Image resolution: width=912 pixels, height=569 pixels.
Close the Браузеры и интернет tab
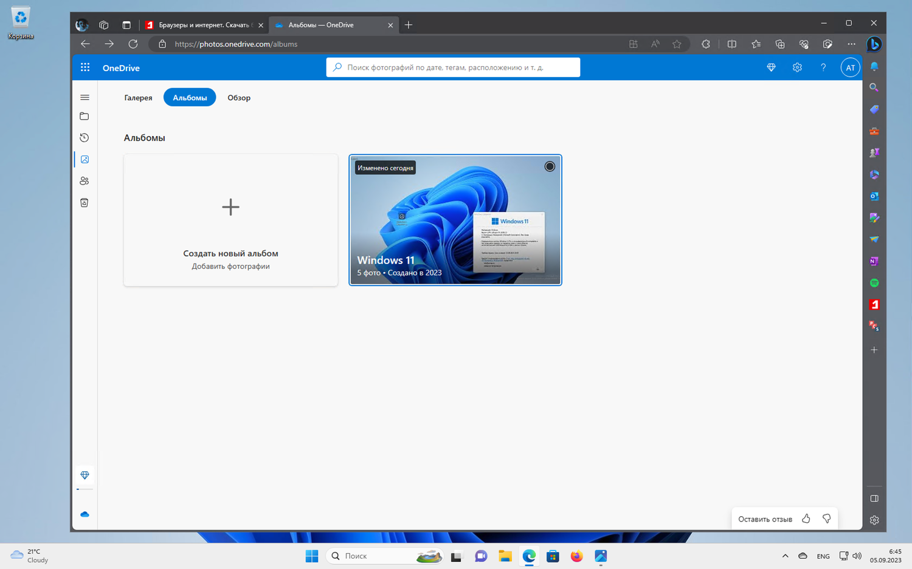coord(261,26)
